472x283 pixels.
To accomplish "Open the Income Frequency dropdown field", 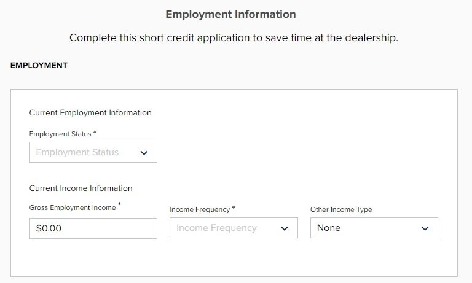I will pos(234,228).
